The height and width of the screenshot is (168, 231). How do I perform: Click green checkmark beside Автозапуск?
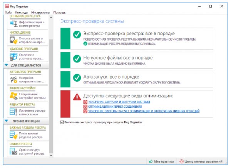tap(77, 78)
